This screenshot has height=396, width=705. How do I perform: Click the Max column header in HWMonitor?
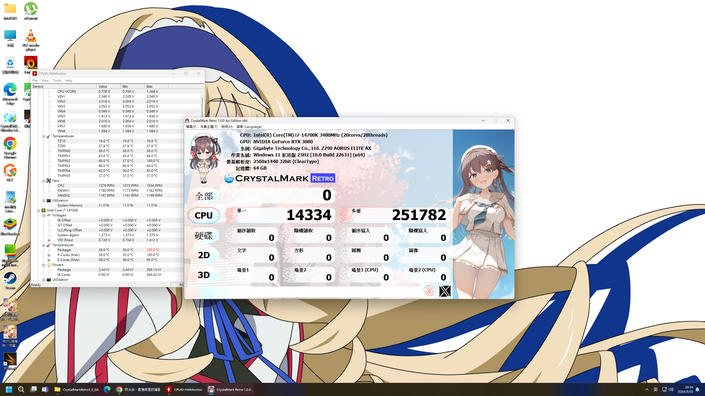tap(156, 86)
